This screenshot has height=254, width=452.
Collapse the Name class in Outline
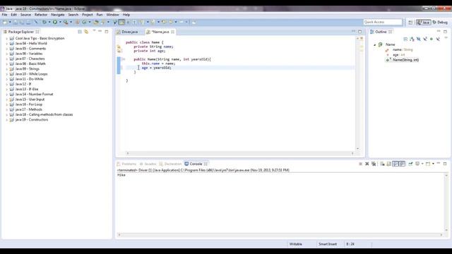click(375, 44)
